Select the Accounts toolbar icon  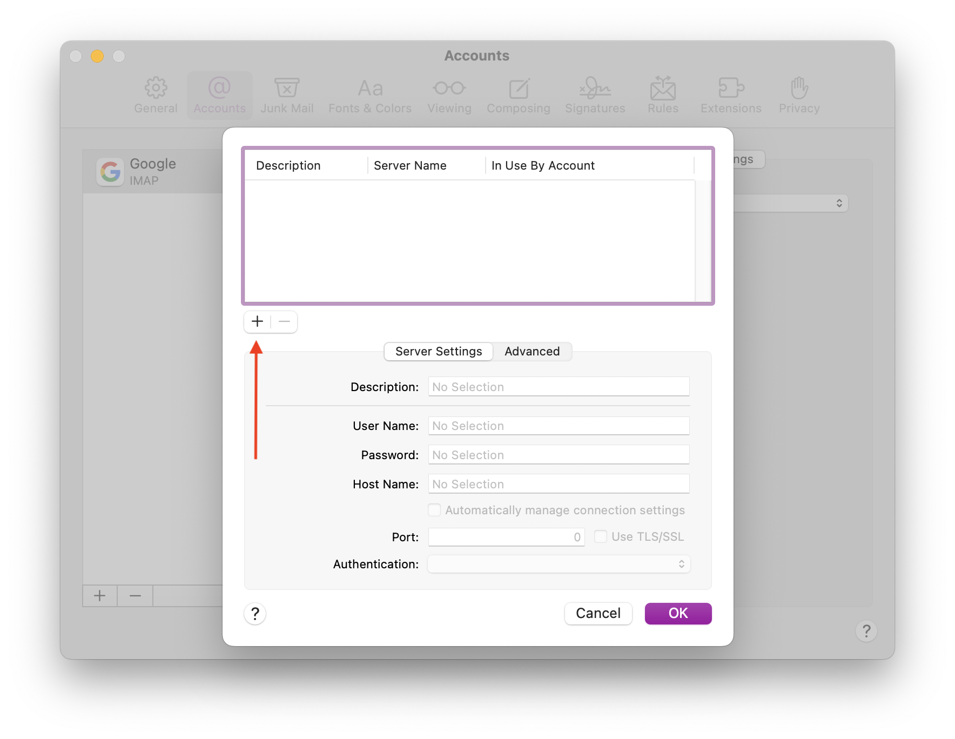click(x=219, y=96)
